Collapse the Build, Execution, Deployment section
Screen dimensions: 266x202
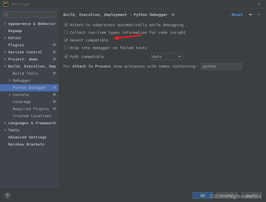pos(5,66)
